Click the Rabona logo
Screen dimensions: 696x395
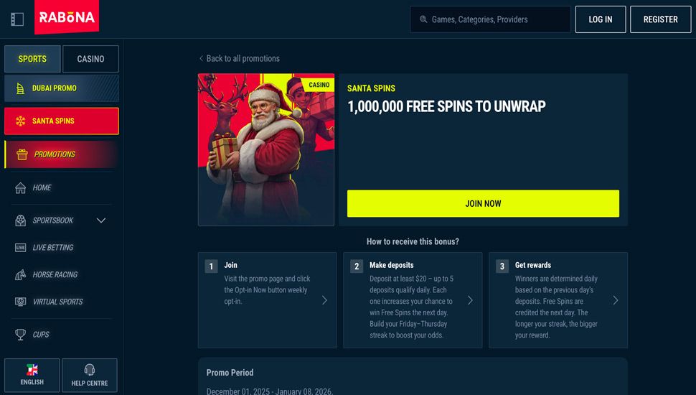67,17
